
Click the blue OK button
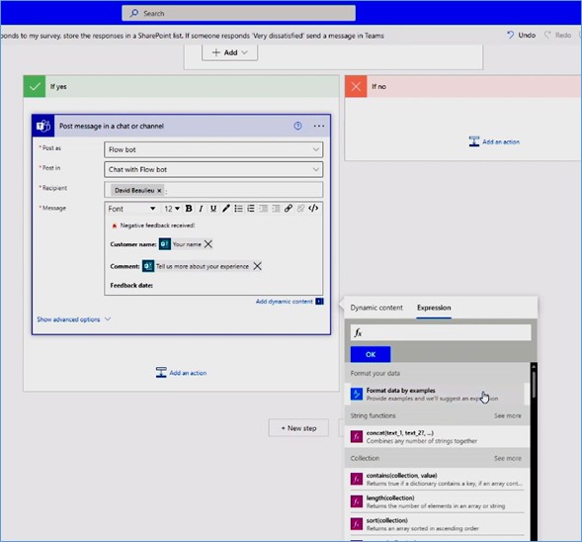pyautogui.click(x=371, y=354)
